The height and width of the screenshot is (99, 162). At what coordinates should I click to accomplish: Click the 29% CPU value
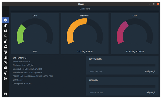35,52
